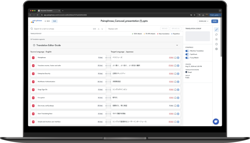Toggle Fuzzy Match switch
This screenshot has height=143, width=250.
(x=187, y=58)
